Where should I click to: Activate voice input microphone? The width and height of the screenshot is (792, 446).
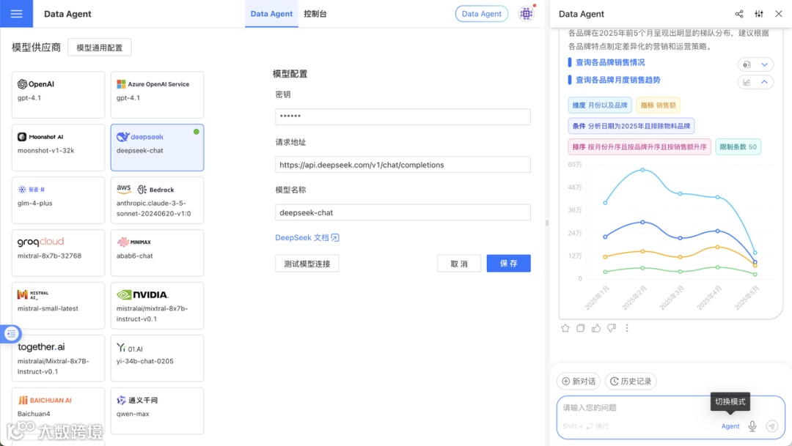click(x=752, y=425)
